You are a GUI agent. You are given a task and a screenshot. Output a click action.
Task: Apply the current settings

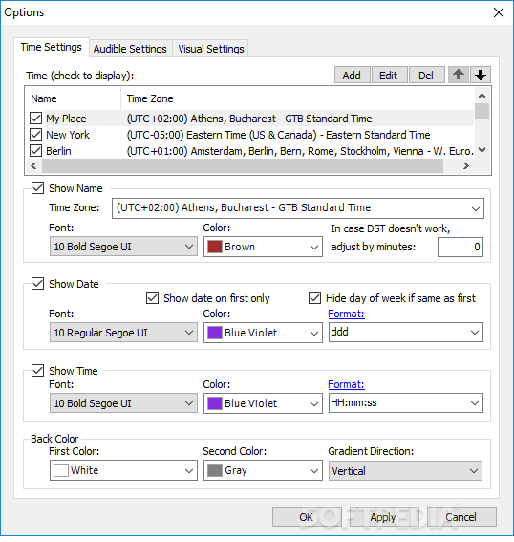coord(383,517)
